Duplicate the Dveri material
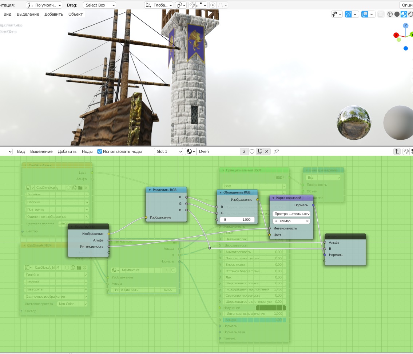This screenshot has height=354, width=413. tap(259, 151)
